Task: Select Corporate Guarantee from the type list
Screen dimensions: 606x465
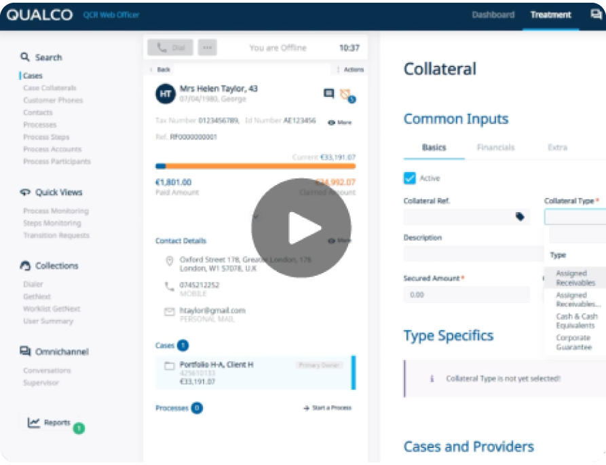Action: point(573,342)
